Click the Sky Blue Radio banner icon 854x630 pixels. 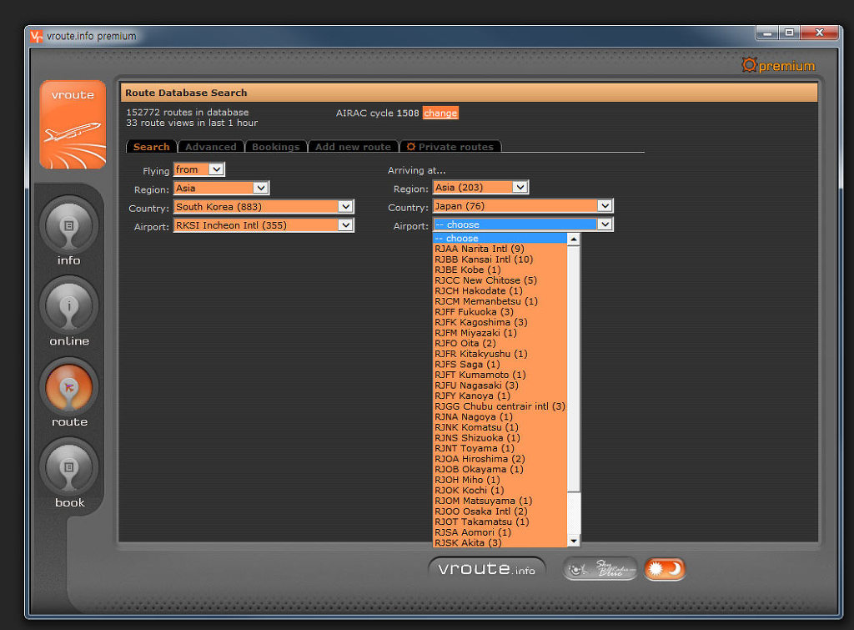pyautogui.click(x=600, y=569)
